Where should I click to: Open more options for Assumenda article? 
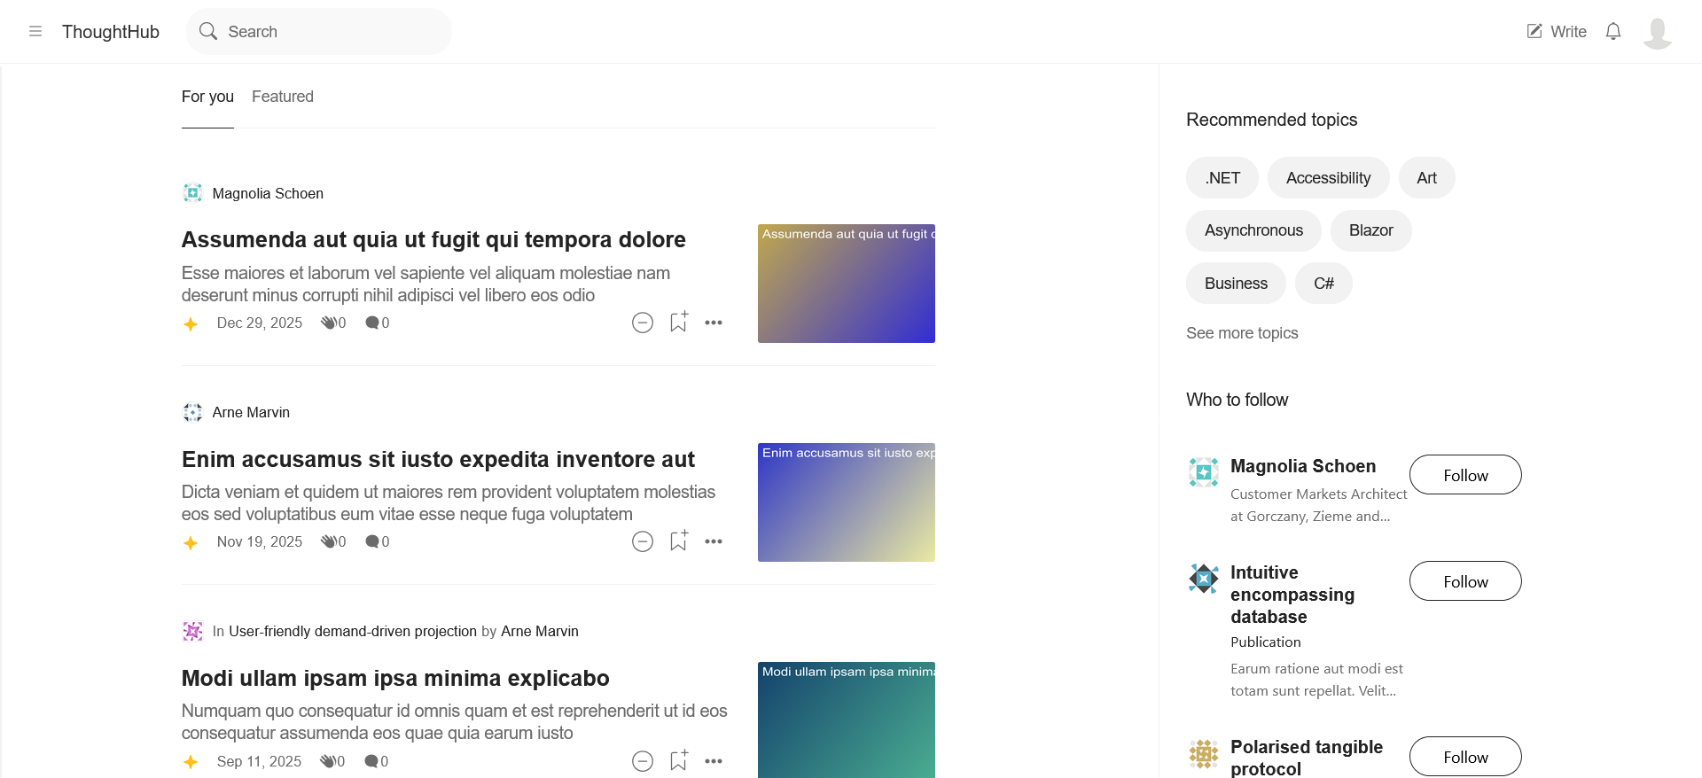714,323
